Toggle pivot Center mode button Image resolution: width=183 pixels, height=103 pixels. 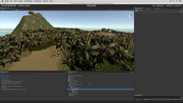tap(21, 6)
